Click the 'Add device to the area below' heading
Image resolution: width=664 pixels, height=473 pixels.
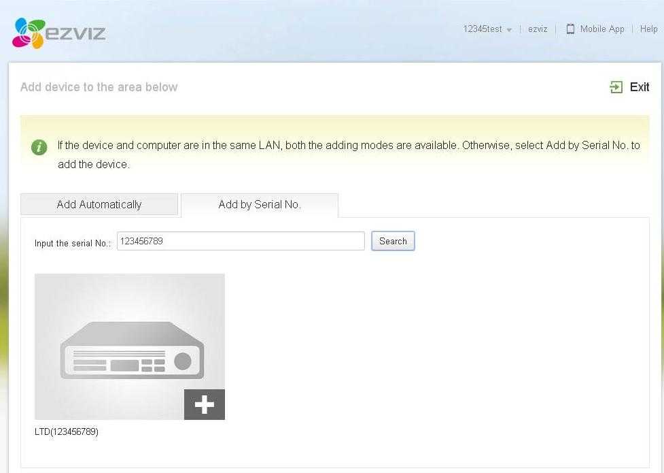[99, 87]
